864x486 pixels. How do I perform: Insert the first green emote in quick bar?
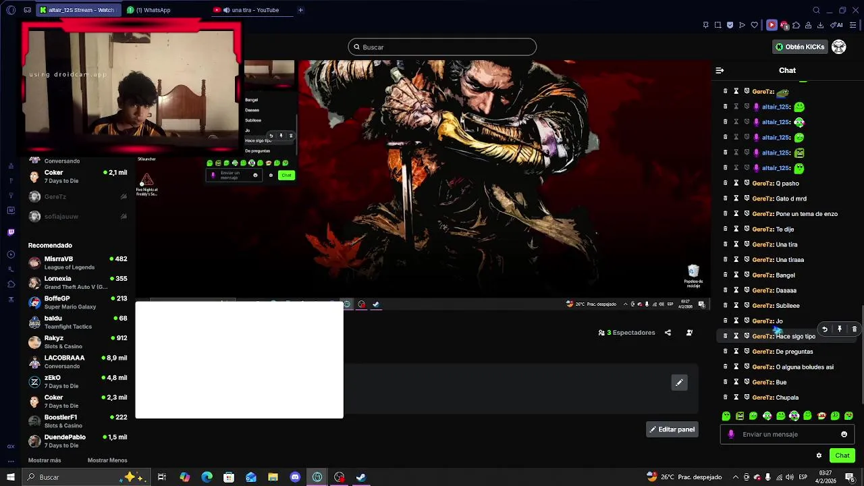tap(726, 416)
